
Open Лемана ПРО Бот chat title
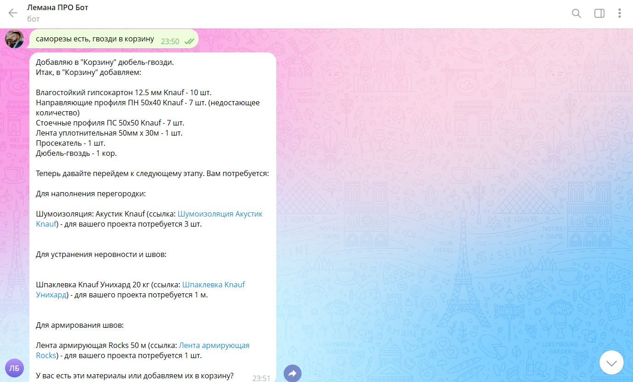point(57,7)
